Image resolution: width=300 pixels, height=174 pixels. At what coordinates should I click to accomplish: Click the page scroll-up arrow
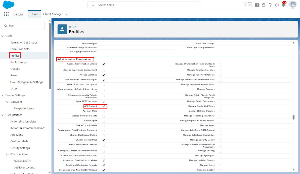pyautogui.click(x=293, y=43)
